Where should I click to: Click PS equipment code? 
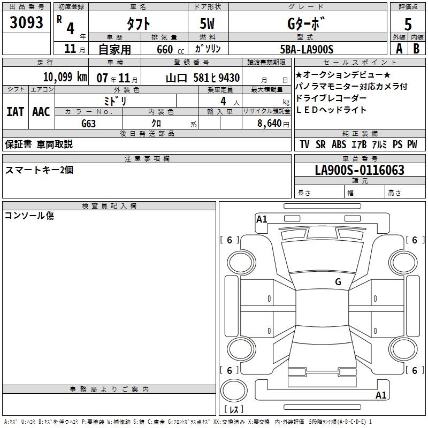(x=398, y=144)
